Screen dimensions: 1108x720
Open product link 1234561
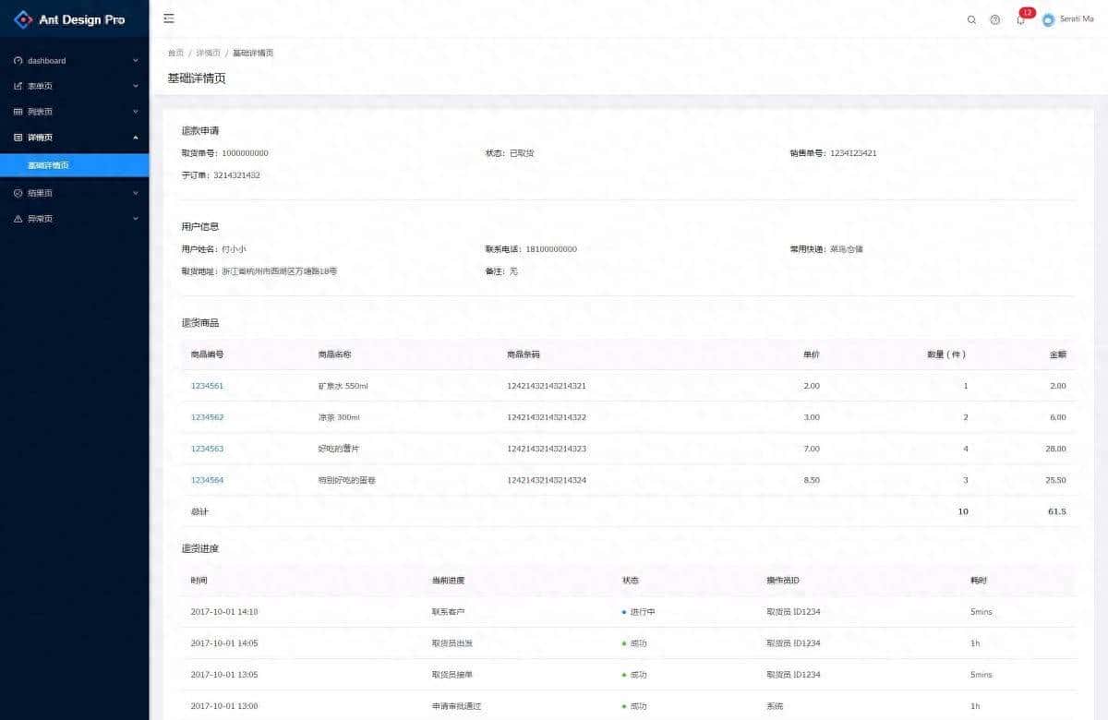[207, 386]
